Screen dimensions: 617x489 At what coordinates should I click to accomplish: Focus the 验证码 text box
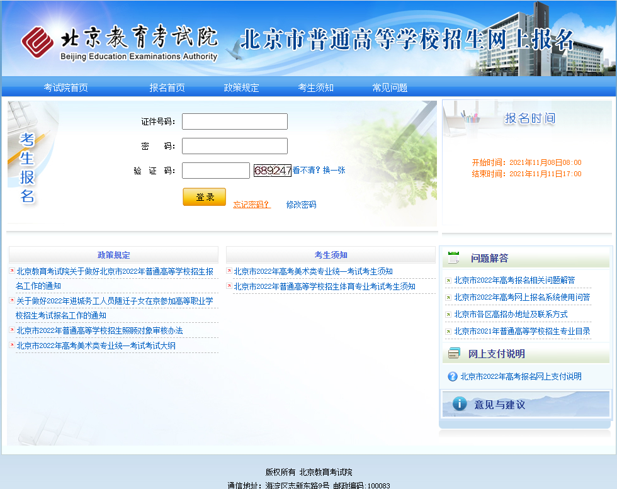point(215,171)
